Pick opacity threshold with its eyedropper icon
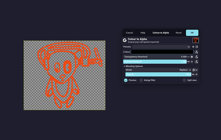Screen dimensions: 221x140 [196, 62]
